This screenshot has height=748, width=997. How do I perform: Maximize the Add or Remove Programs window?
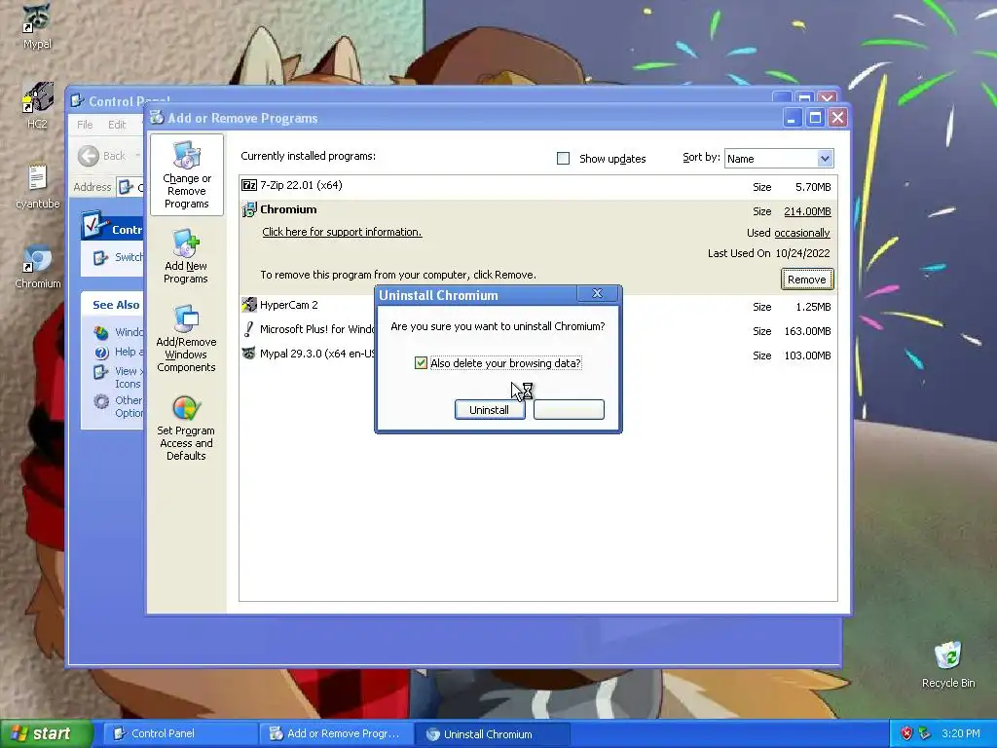(x=815, y=118)
